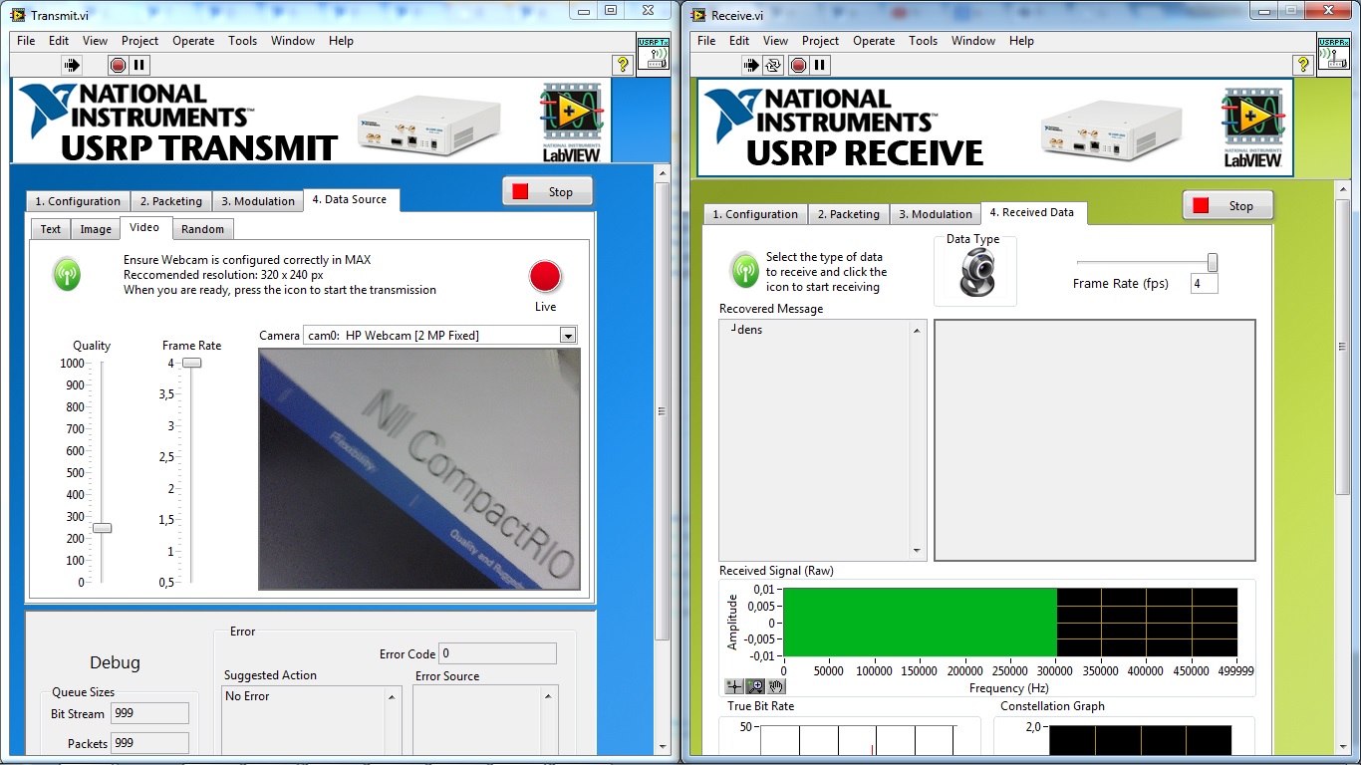Click the Received Signal (Raw) graph
The height and width of the screenshot is (765, 1361).
point(1010,623)
